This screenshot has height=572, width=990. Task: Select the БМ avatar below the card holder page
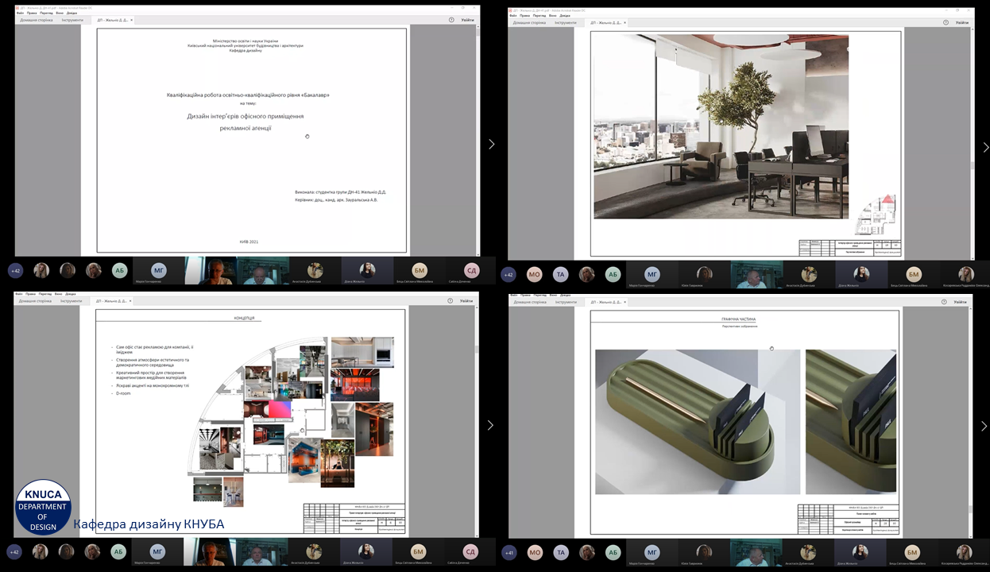tap(912, 552)
